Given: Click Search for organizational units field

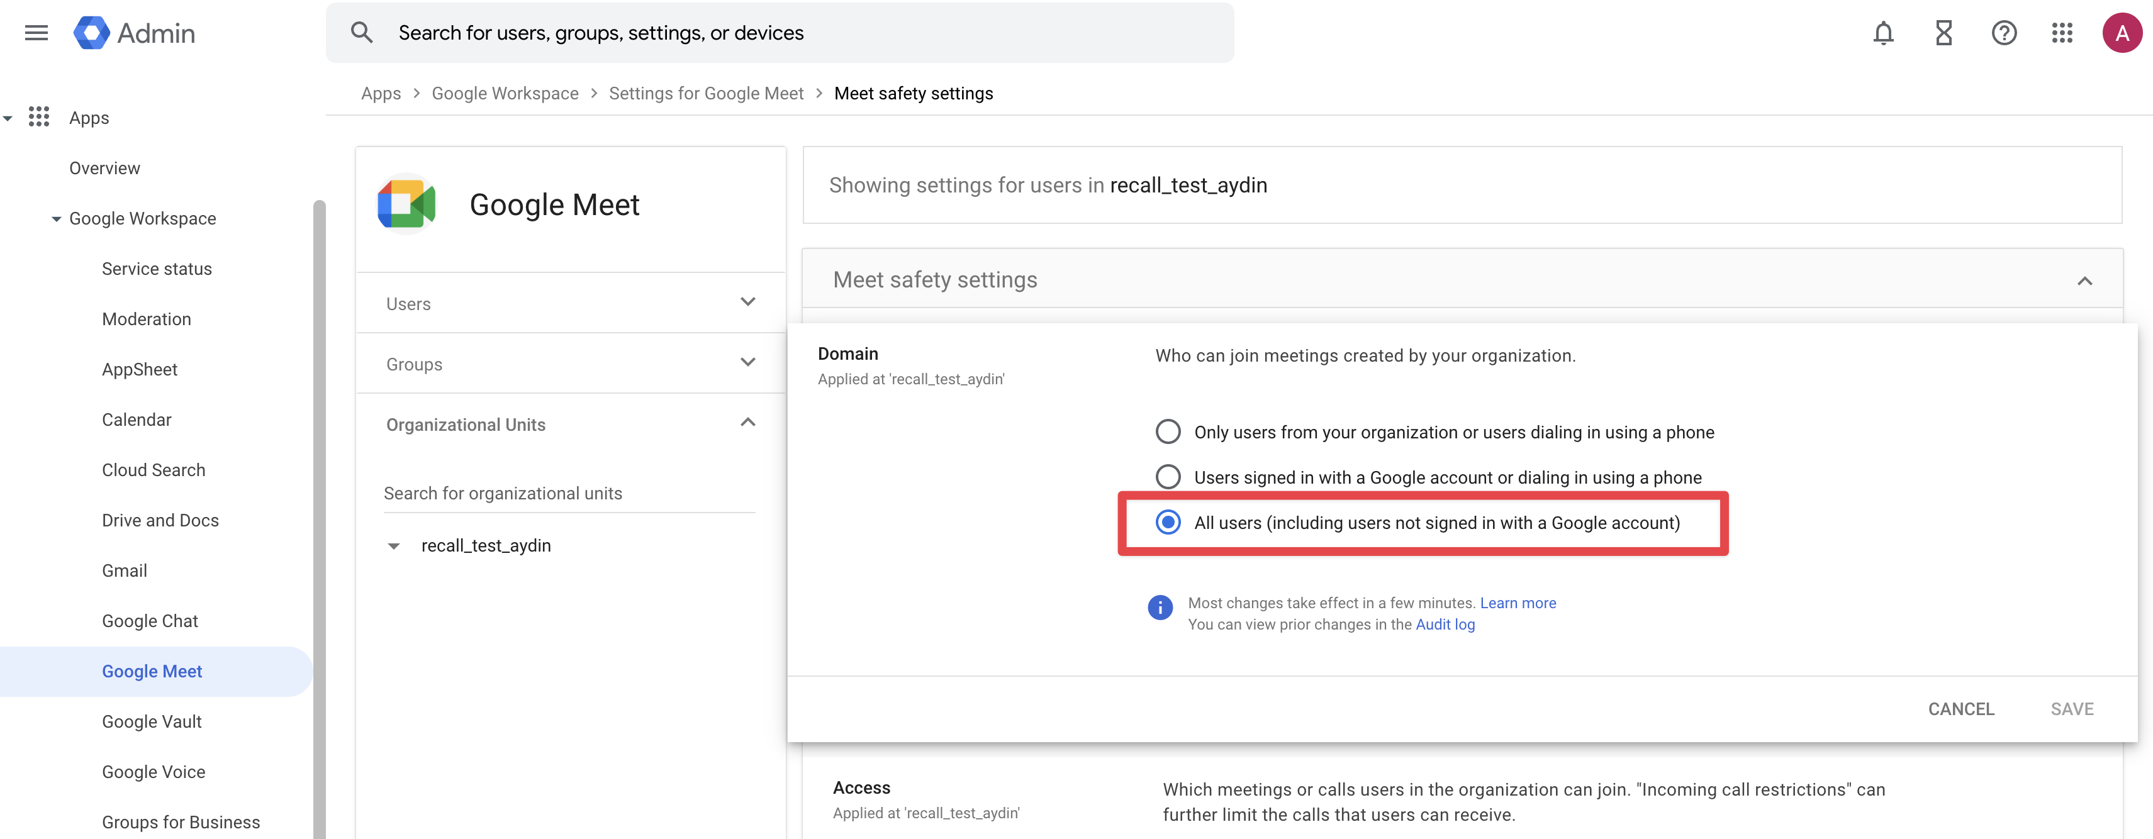Looking at the screenshot, I should [569, 493].
